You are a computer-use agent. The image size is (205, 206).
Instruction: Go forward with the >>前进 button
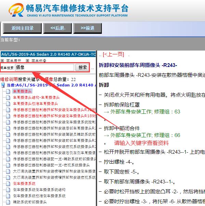(87, 28)
